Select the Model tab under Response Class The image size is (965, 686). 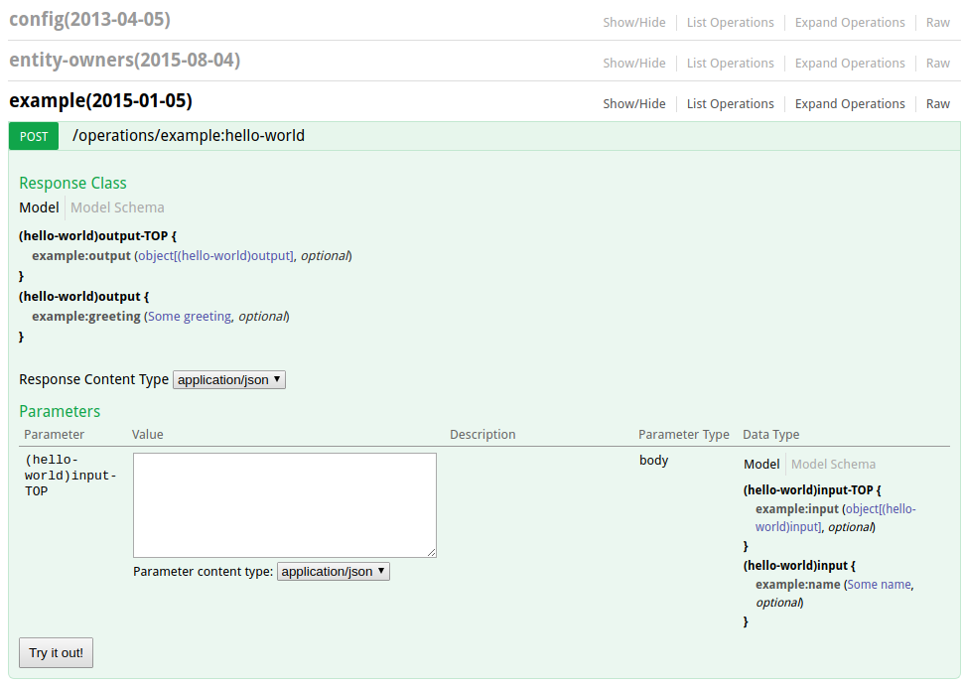coord(39,207)
